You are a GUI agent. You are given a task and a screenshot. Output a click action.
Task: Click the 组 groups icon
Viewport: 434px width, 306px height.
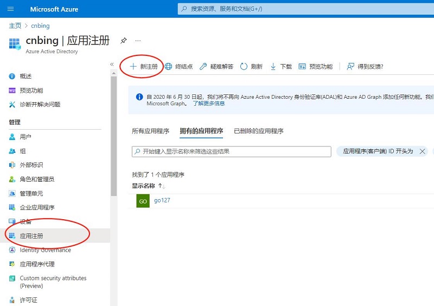12,151
